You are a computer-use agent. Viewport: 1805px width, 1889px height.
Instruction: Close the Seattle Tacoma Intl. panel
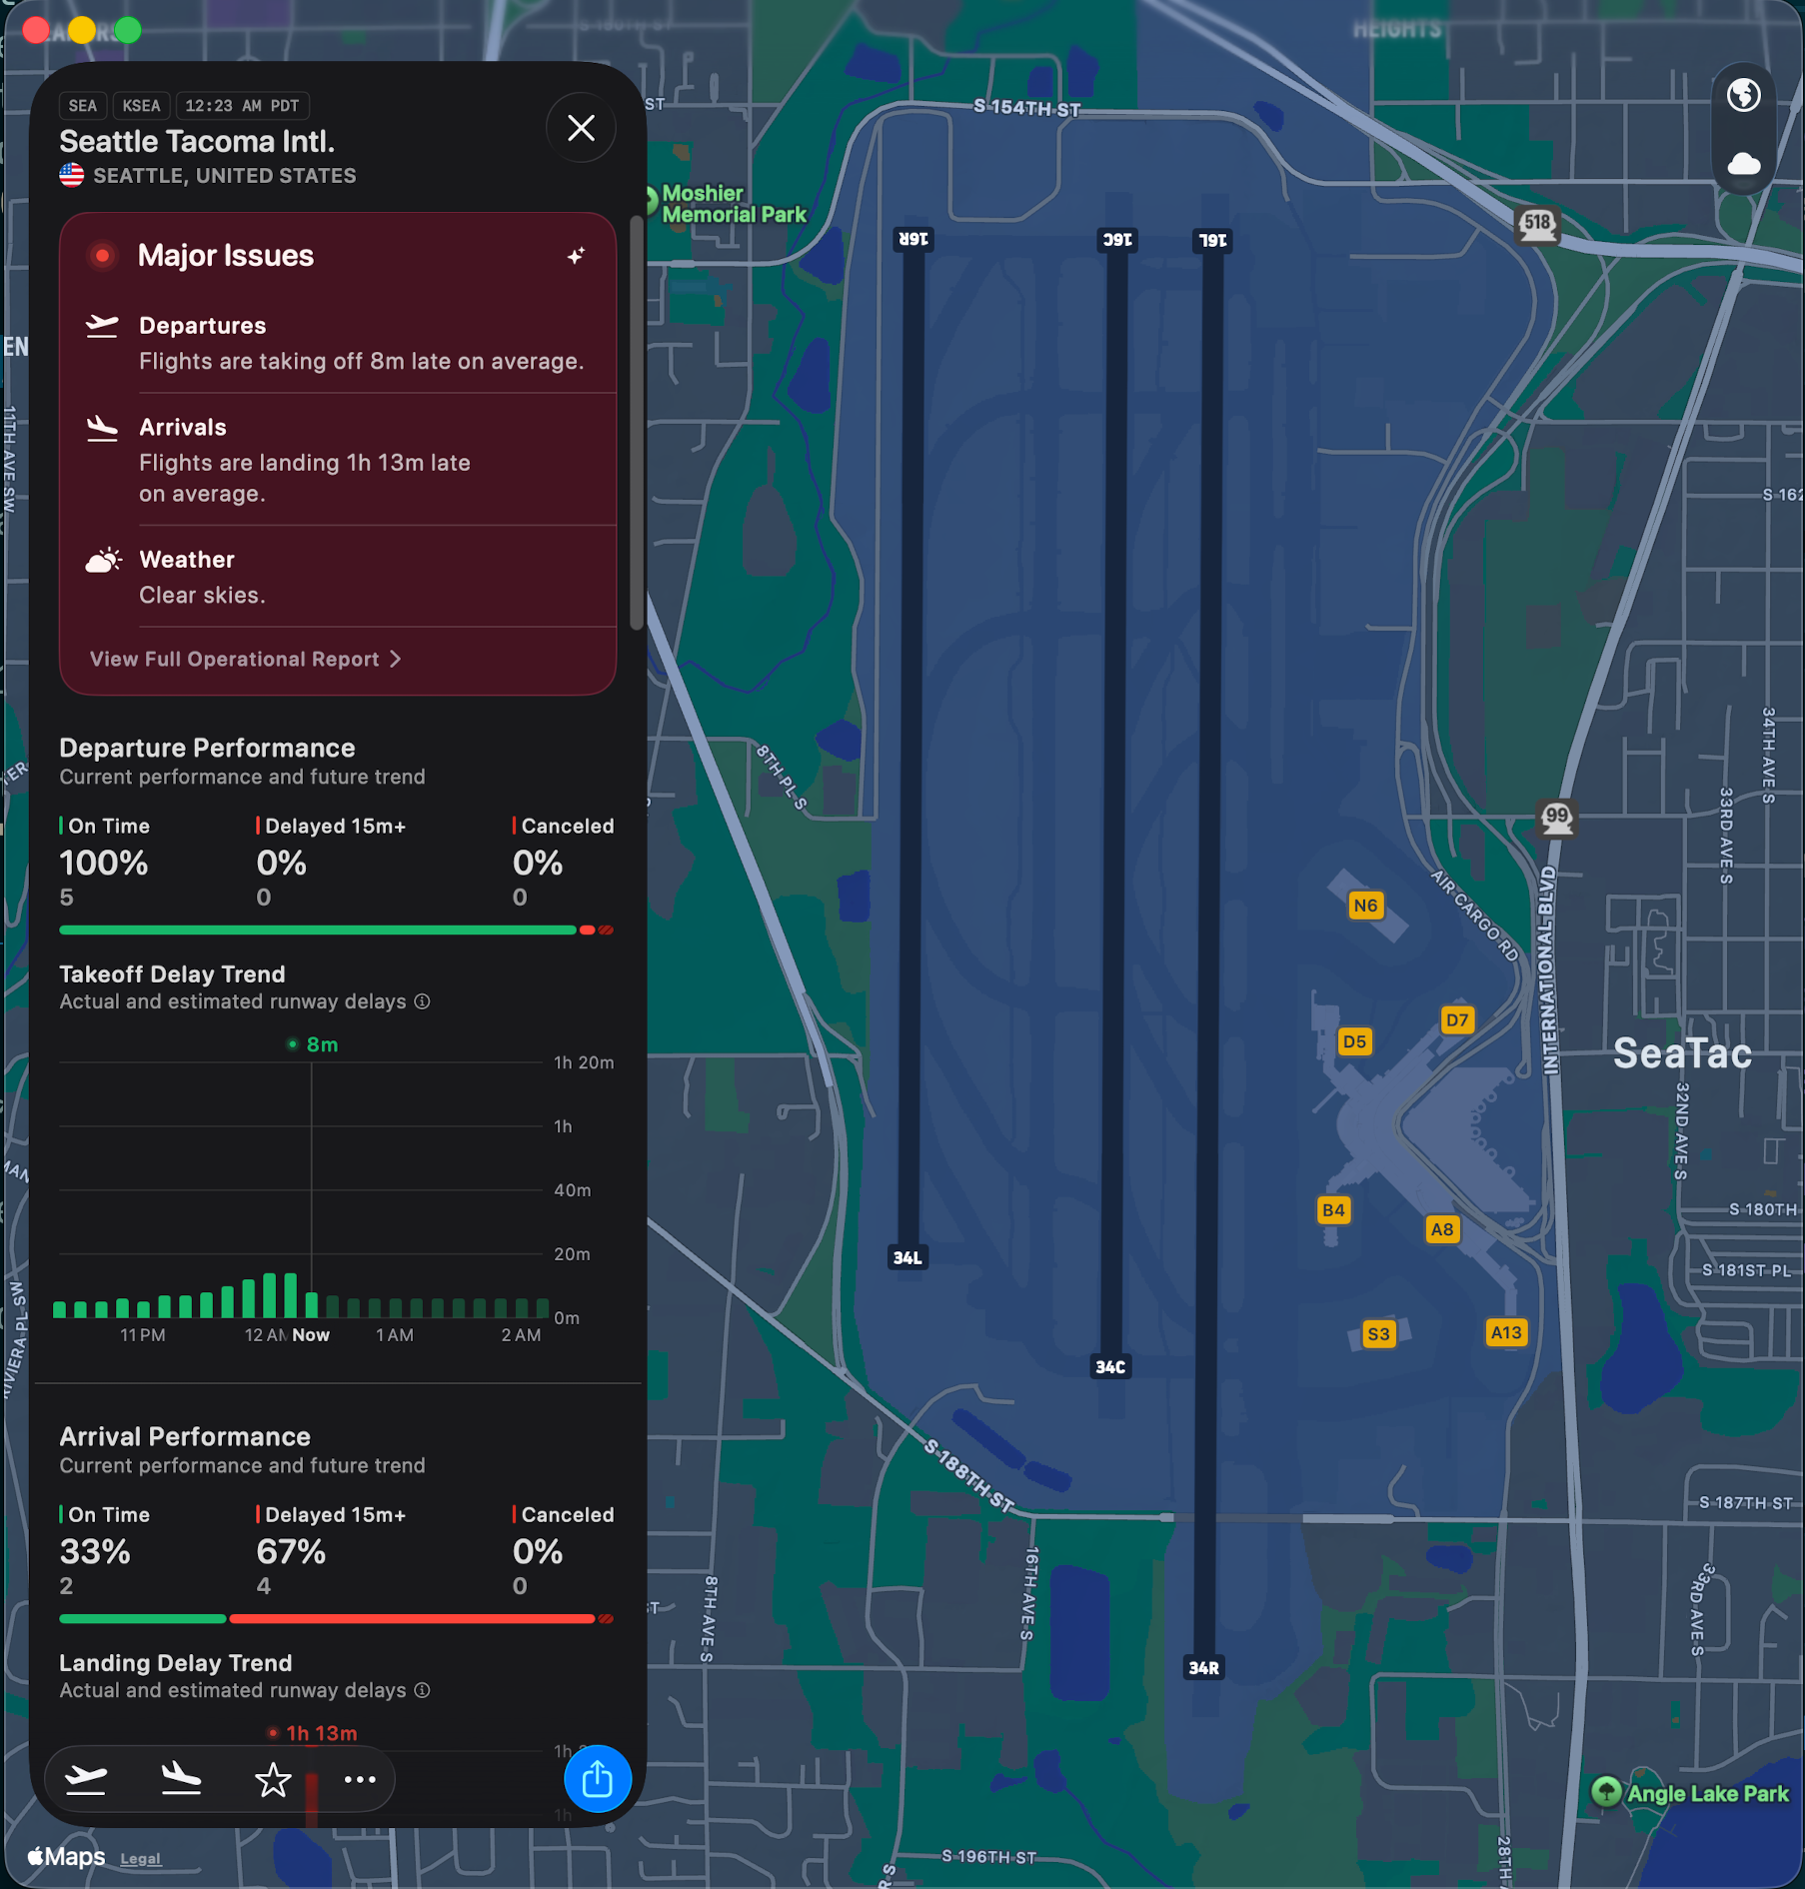tap(581, 128)
